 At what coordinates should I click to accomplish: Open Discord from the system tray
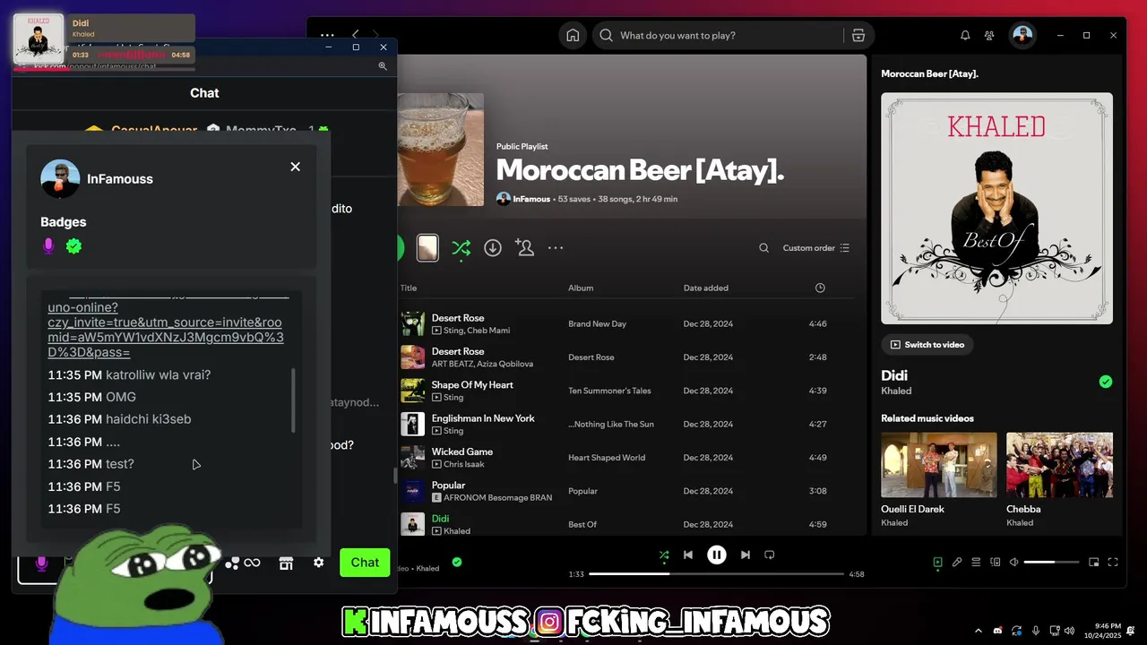click(998, 631)
